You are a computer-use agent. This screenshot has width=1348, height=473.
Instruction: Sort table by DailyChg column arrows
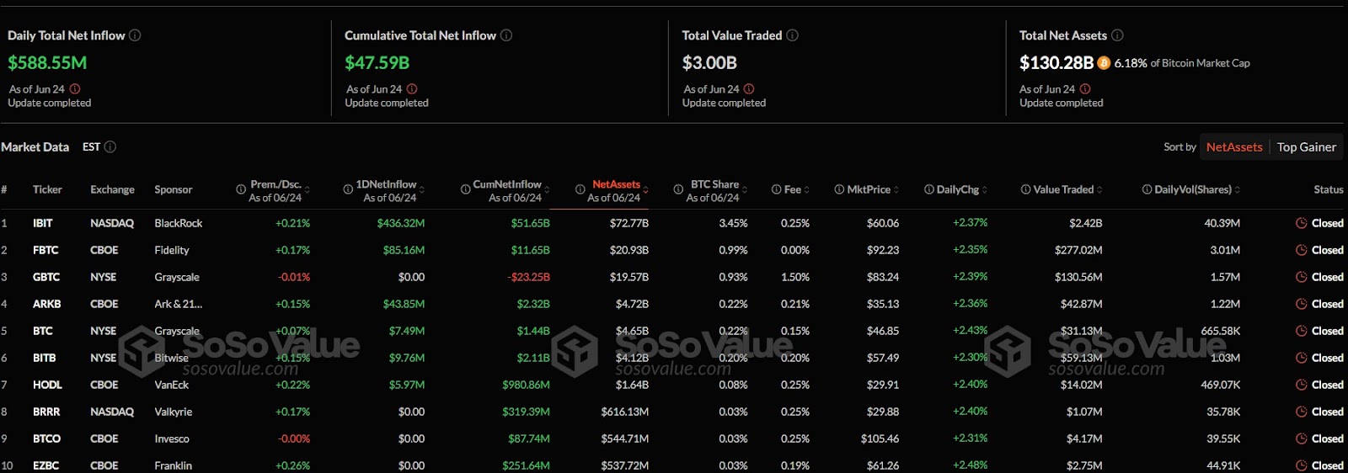[984, 190]
